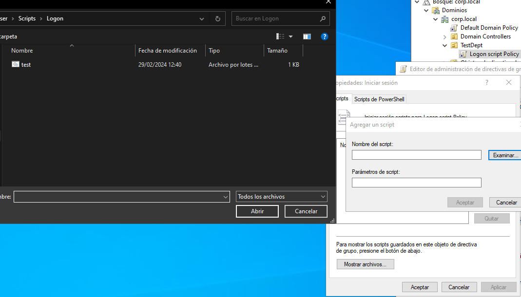The image size is (521, 297).
Task: Open the view options dropdown arrow
Action: [x=291, y=37]
